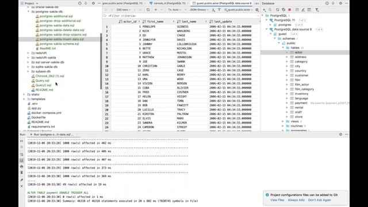The height and width of the screenshot is (207, 368).
Task: Select postgres-sakila-schema.sql in Project tree
Action: tap(59, 44)
